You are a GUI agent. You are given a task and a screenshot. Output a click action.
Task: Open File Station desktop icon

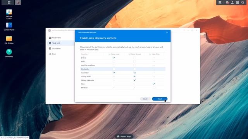pyautogui.click(x=9, y=40)
